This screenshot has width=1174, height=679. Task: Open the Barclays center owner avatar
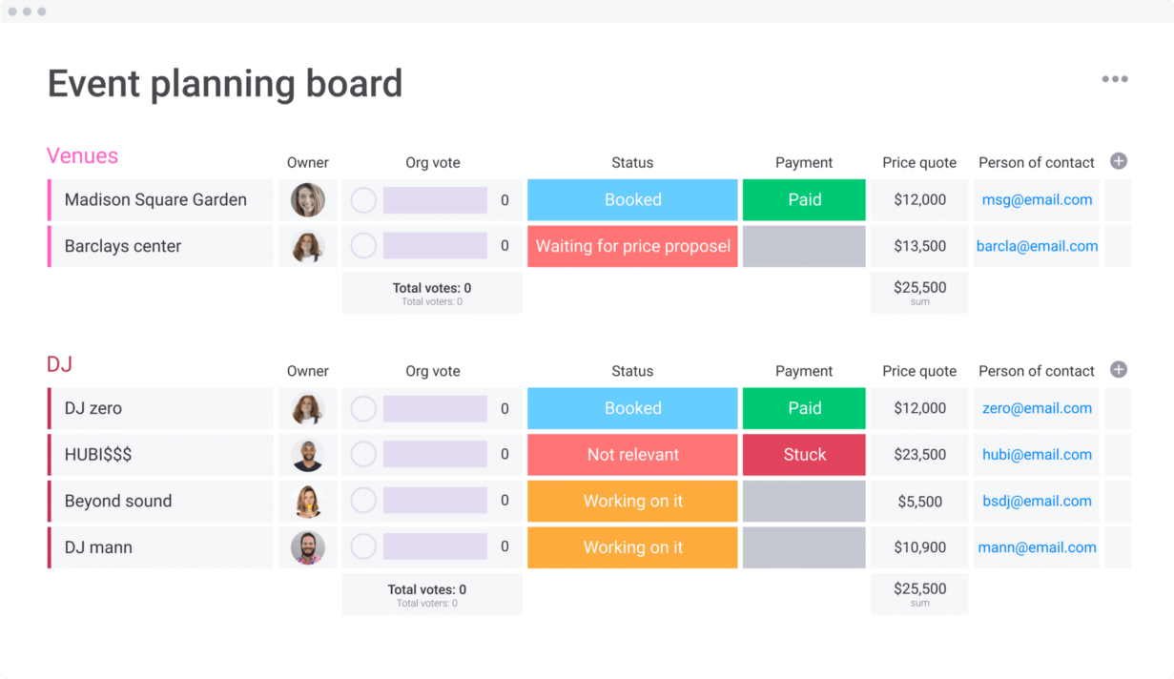click(x=308, y=246)
